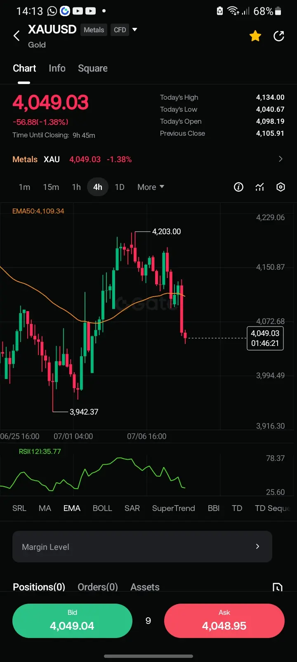Tap the 3,942.37 low marker on chart
Viewport: 297px width, 662px height.
(84, 412)
